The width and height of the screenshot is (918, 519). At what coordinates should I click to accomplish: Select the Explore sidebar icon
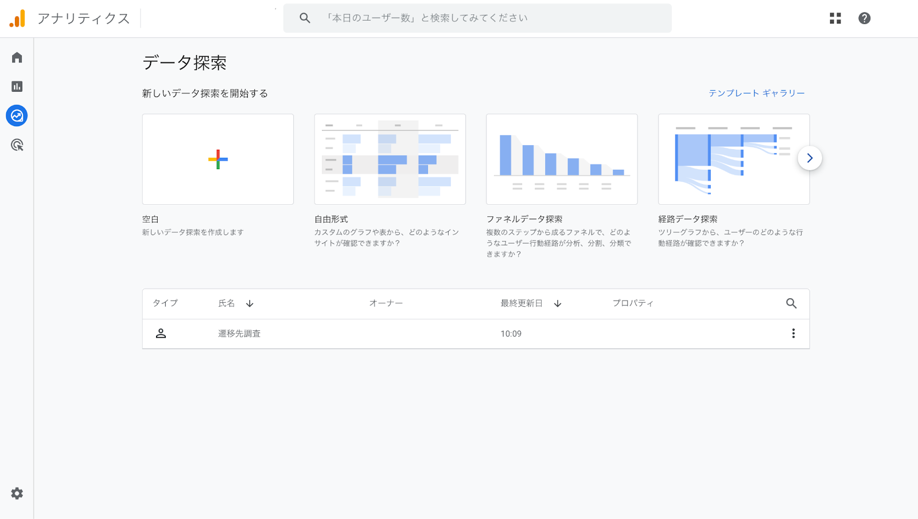tap(17, 116)
